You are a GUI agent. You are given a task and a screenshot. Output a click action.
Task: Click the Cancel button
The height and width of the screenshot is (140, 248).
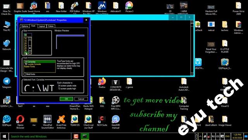pos(81,99)
